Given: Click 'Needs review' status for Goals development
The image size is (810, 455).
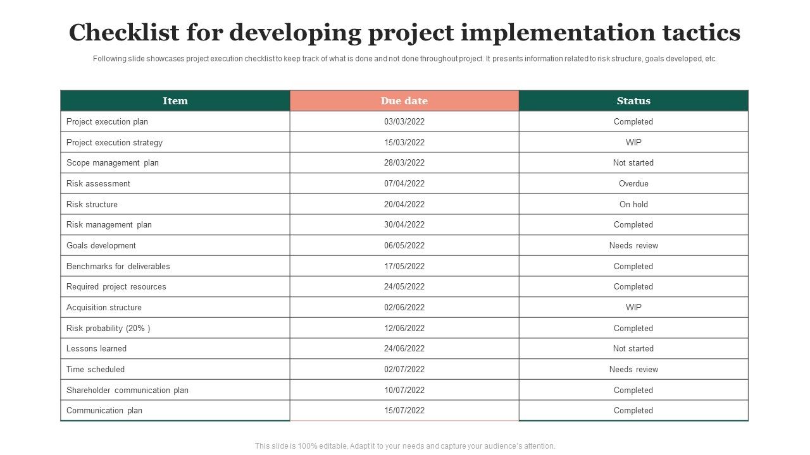Looking at the screenshot, I should [x=633, y=246].
